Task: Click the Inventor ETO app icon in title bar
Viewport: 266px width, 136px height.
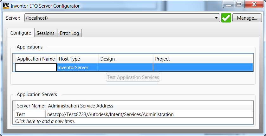Action: point(5,5)
